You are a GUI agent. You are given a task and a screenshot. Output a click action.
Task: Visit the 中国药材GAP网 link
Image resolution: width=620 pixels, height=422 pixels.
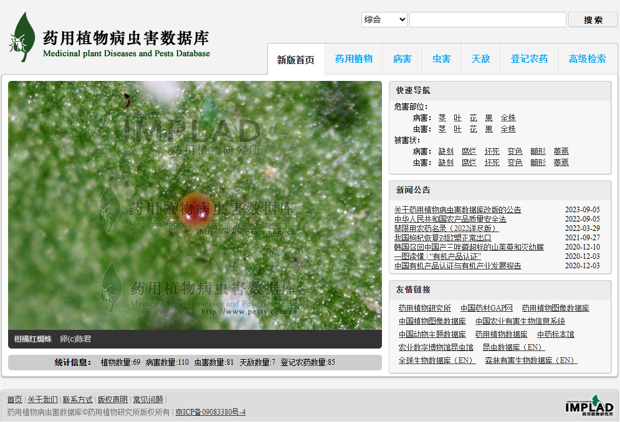[487, 308]
